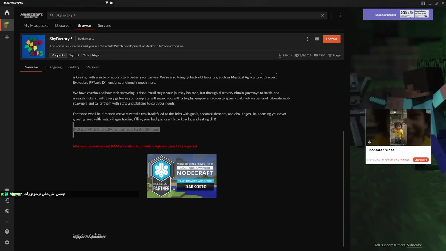The image size is (446, 251).
Task: Click the Tech category tag
Action: point(86,55)
